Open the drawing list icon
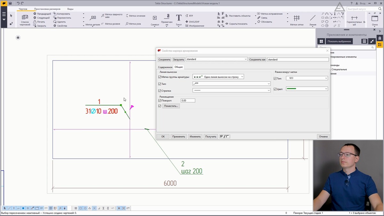This screenshot has width=384, height=216. point(25,18)
